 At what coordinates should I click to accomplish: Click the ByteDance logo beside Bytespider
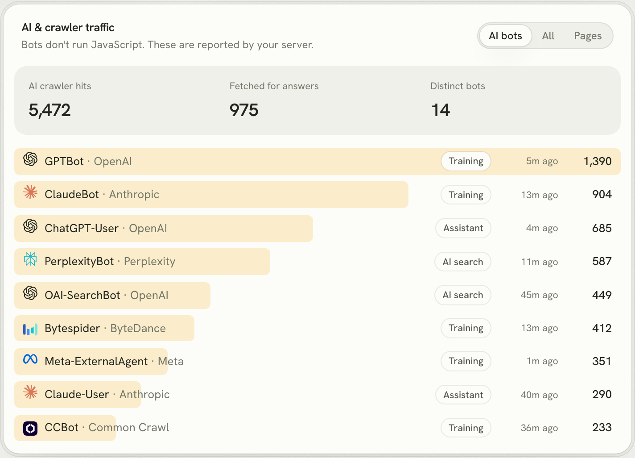pyautogui.click(x=30, y=329)
